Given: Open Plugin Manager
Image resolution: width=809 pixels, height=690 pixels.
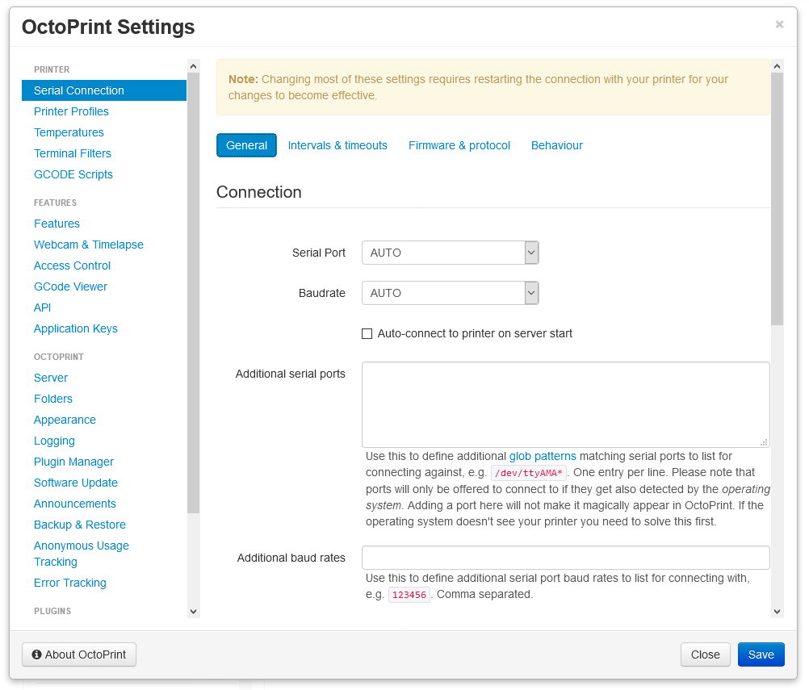Looking at the screenshot, I should tap(73, 462).
